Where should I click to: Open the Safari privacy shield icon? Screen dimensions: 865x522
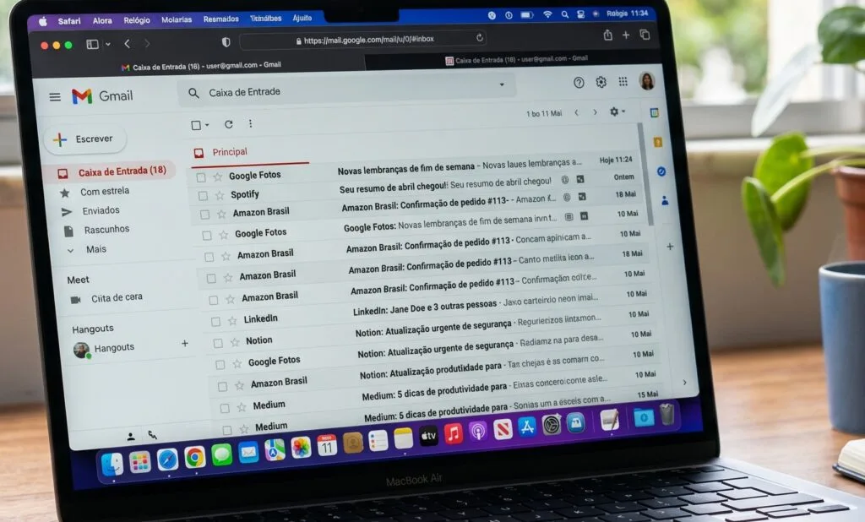[x=226, y=42]
